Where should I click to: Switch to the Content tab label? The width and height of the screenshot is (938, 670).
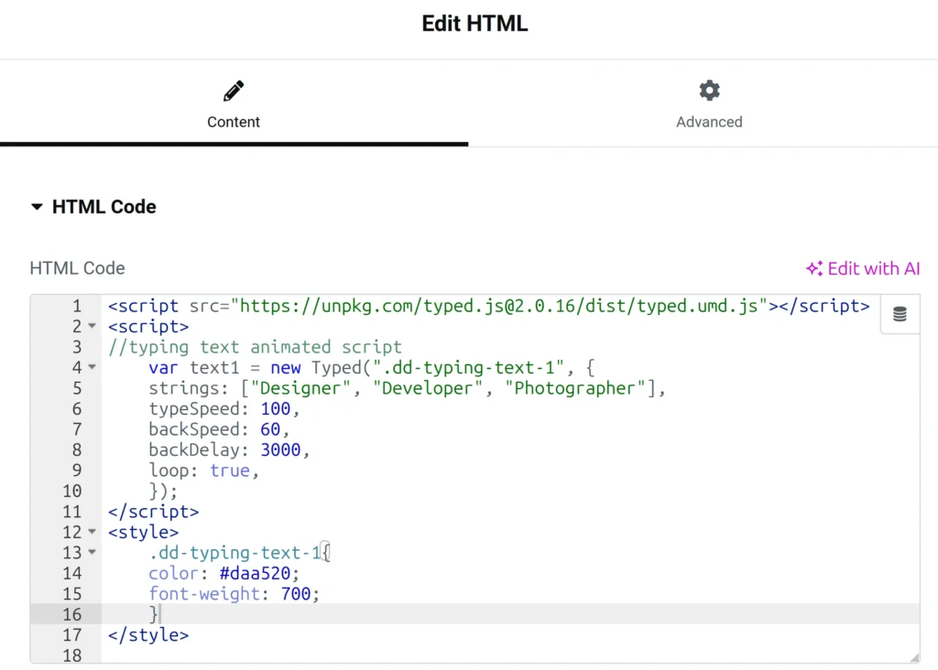[x=234, y=122]
